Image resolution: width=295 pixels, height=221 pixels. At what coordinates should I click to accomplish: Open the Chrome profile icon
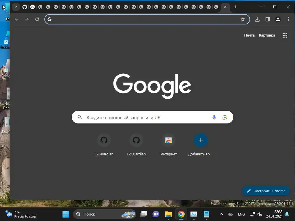(x=278, y=19)
